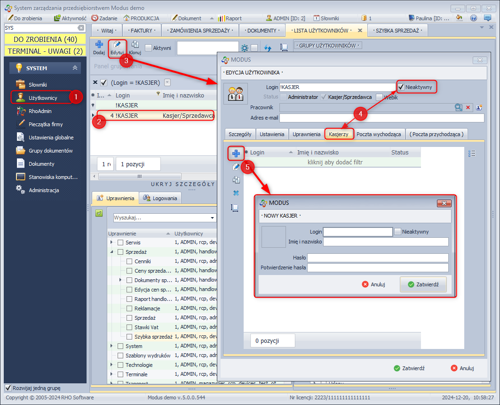Switch to the Kasjerzy tab
Image resolution: width=500 pixels, height=405 pixels.
338,134
